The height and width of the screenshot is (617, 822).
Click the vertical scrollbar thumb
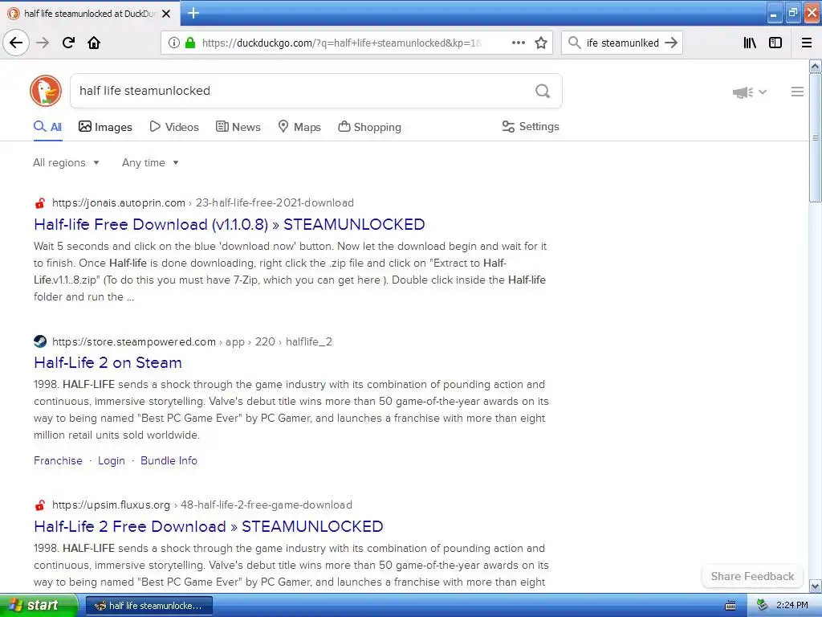816,137
